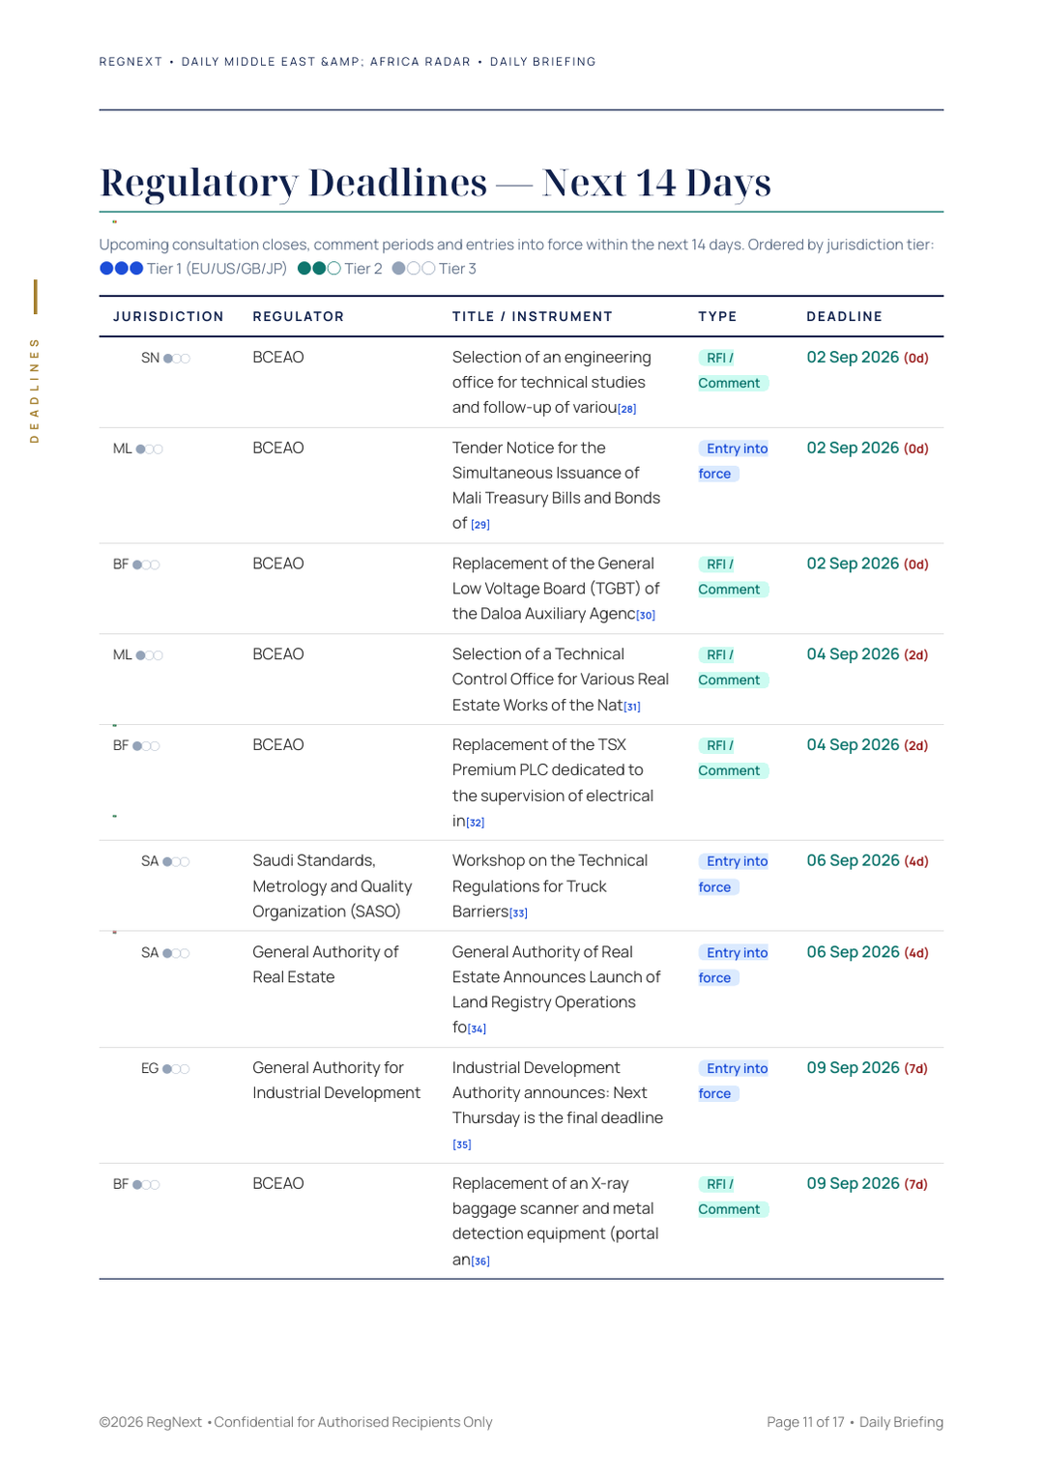Open footnote reference [33]
The image size is (1044, 1477).
pyautogui.click(x=518, y=913)
